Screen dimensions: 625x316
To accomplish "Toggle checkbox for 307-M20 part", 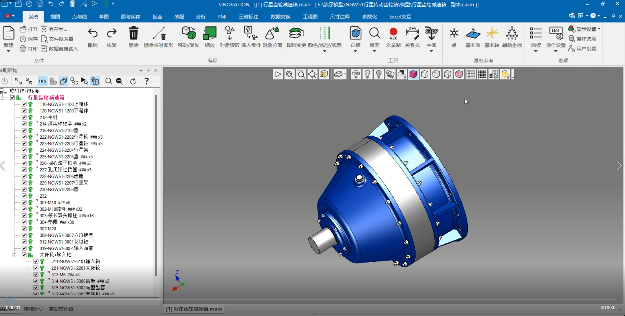I will (24, 229).
